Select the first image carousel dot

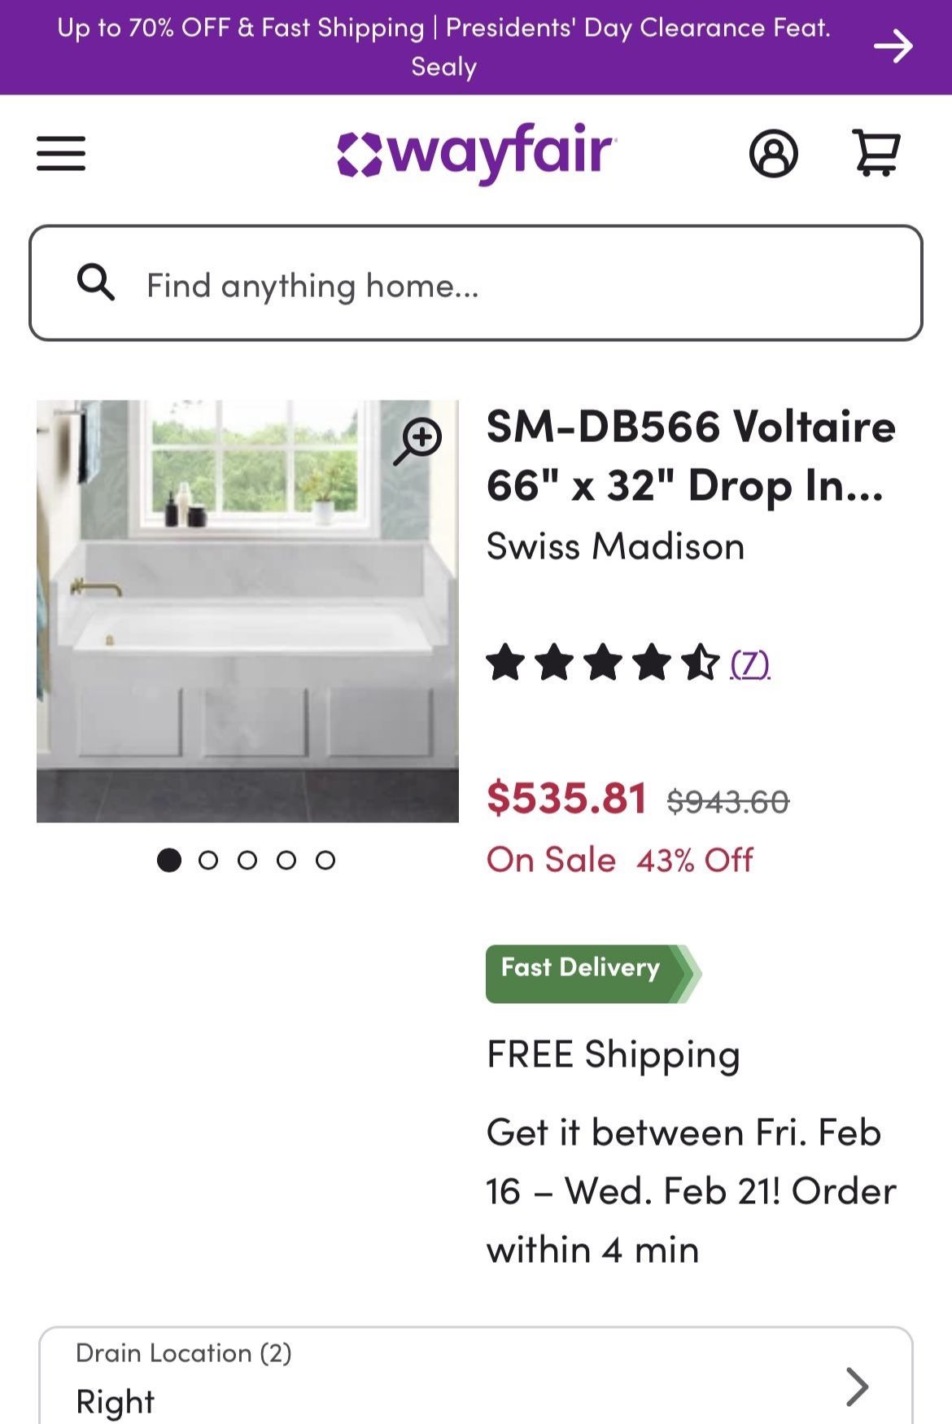pyautogui.click(x=169, y=860)
